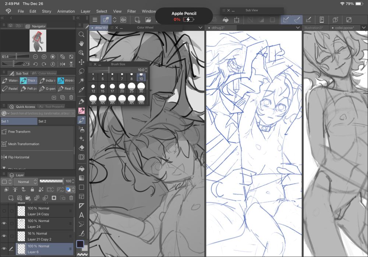This screenshot has width=368, height=257.
Task: Select the Frame border tool
Action: tap(81, 196)
